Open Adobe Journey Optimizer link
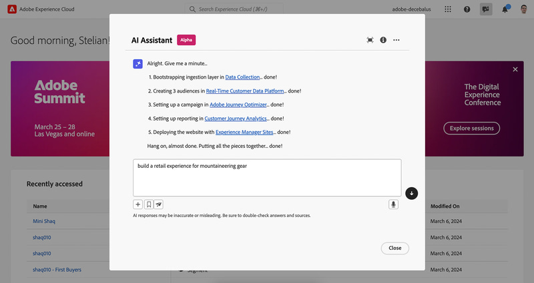 pyautogui.click(x=238, y=105)
